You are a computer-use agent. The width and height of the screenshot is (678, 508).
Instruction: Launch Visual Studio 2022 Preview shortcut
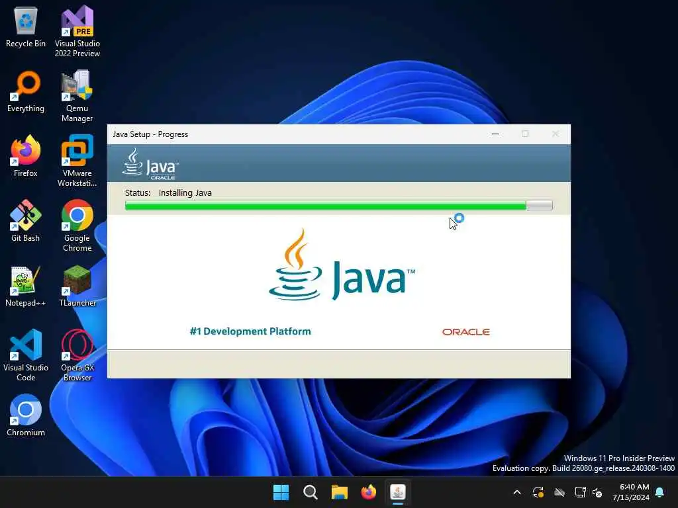click(77, 32)
